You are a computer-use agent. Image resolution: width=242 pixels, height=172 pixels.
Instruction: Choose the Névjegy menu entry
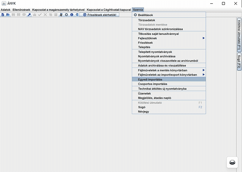pos(169,112)
